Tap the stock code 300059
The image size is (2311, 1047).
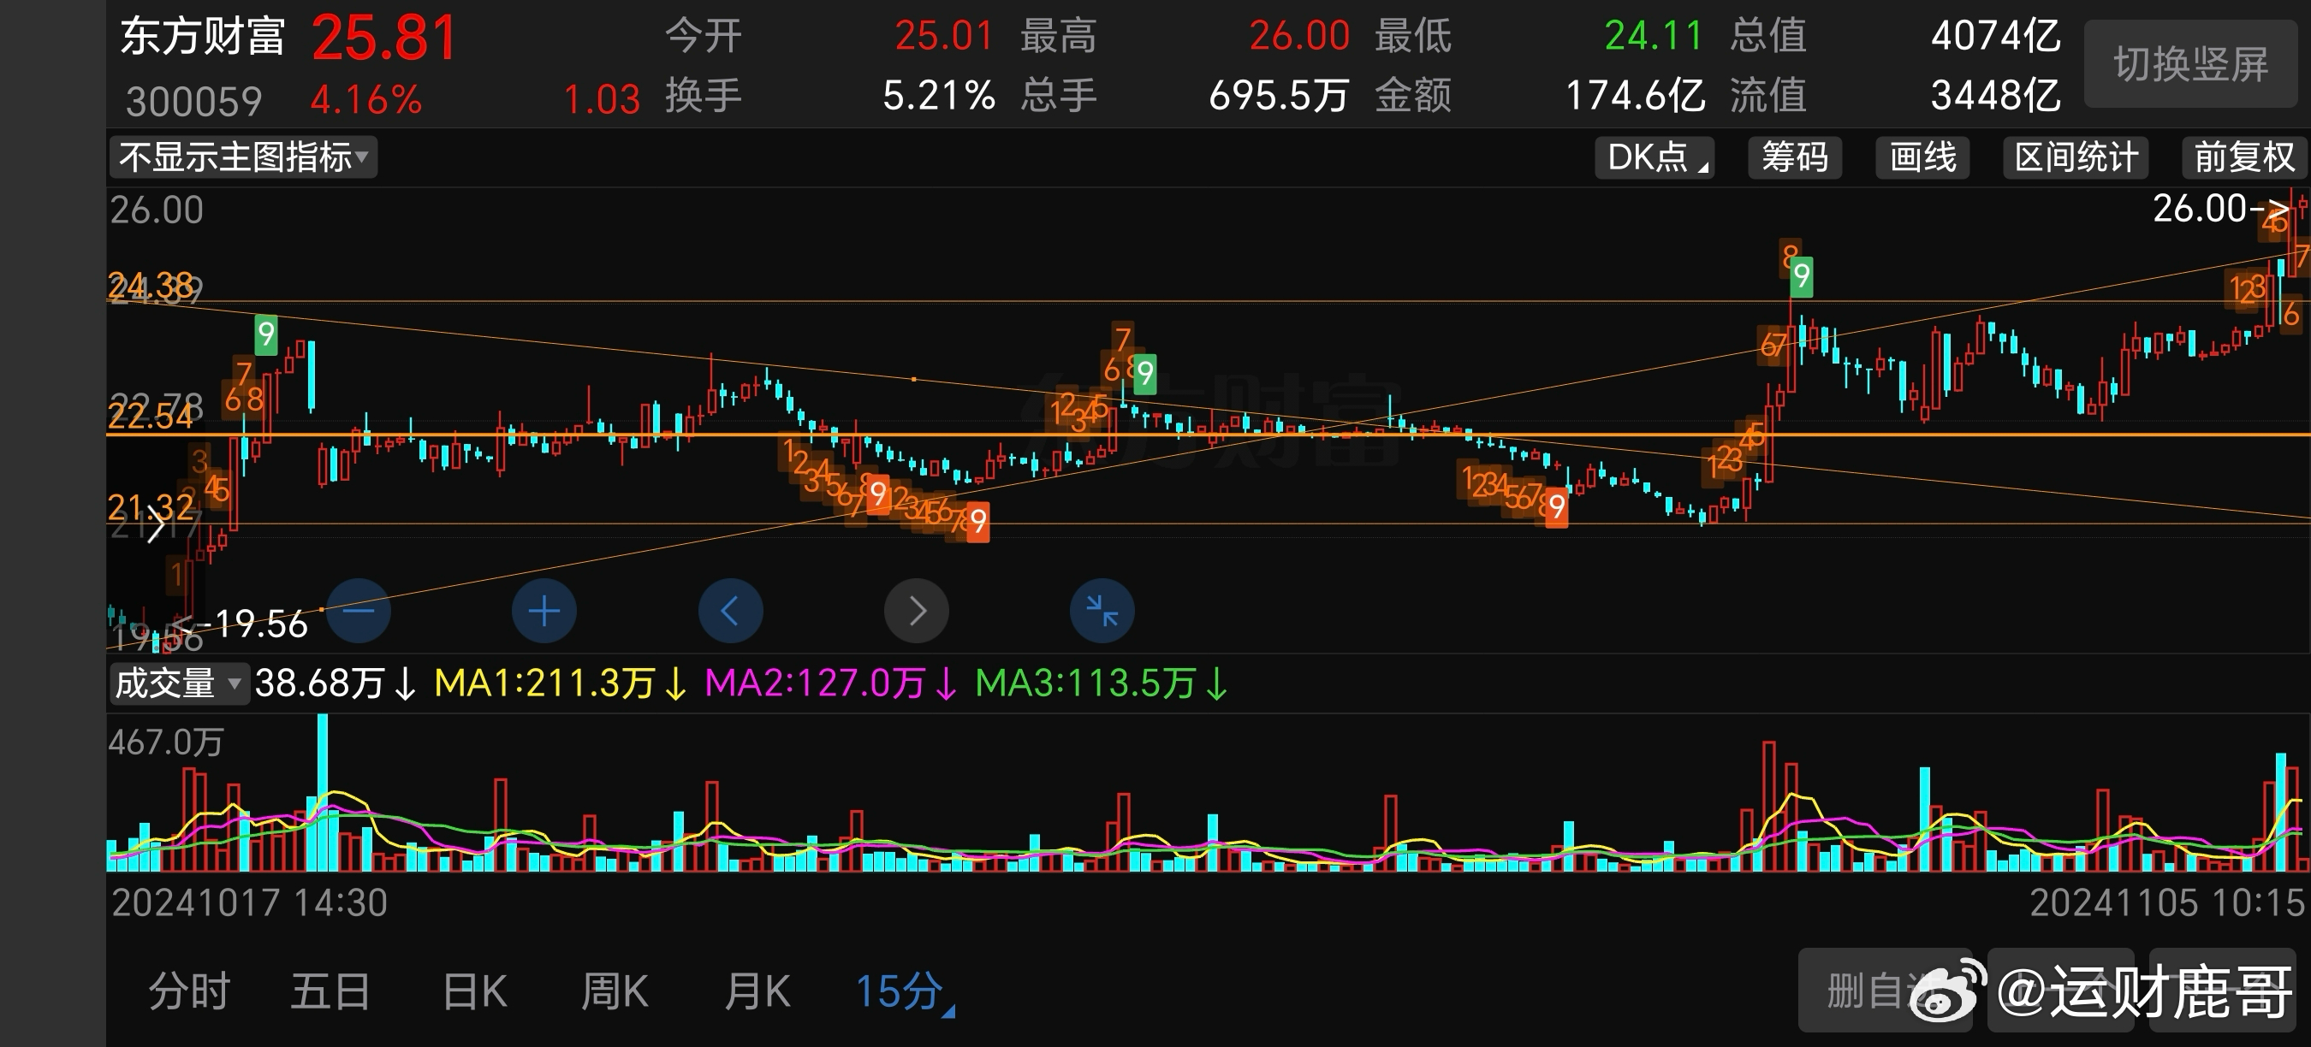193,101
